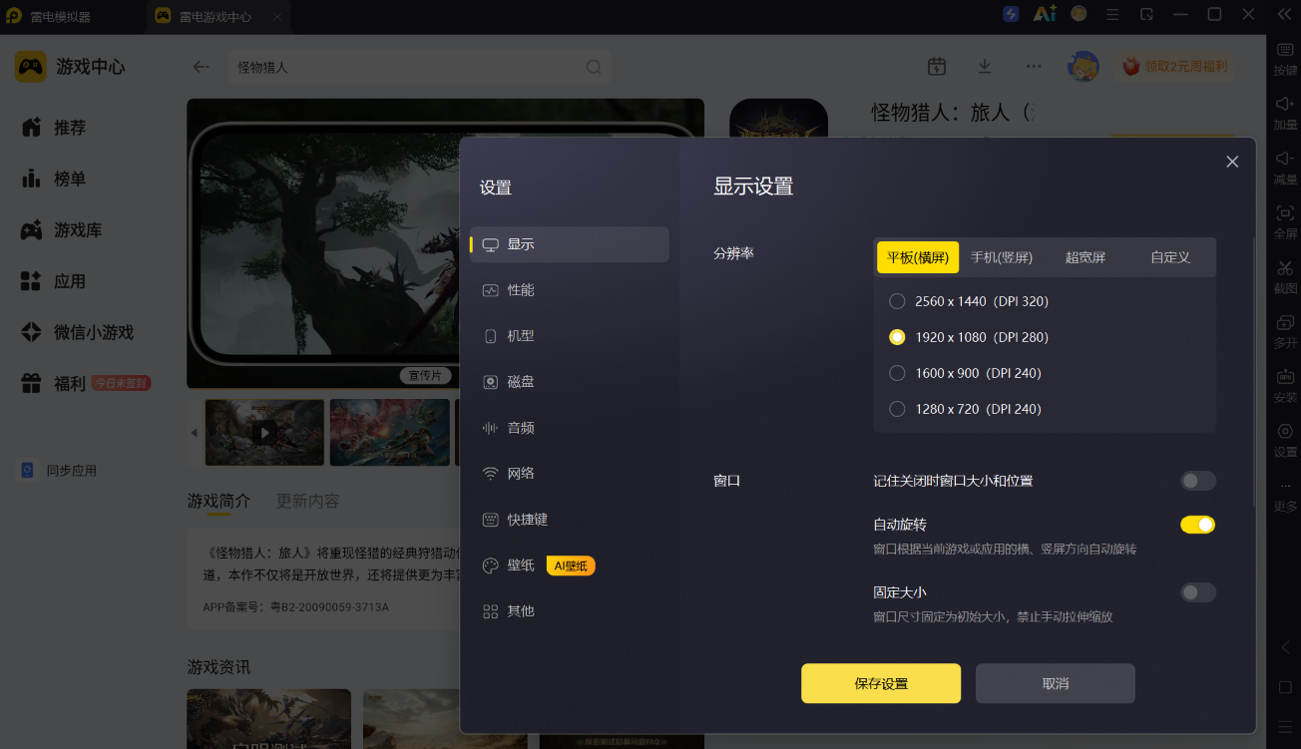
Task: Open 微信小游戏 in the left sidebar
Action: tap(78, 332)
